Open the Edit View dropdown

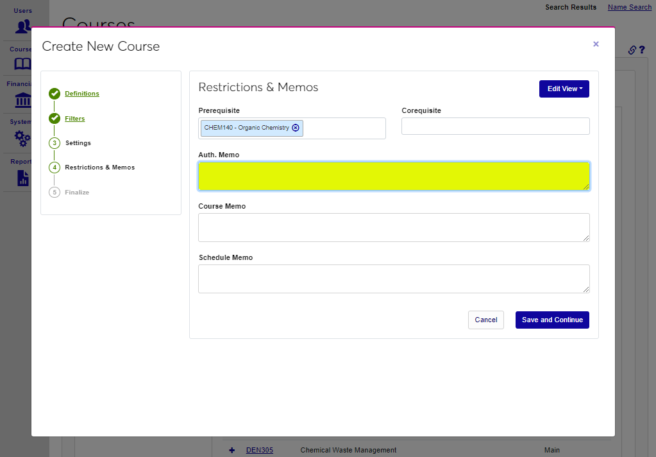click(x=564, y=89)
